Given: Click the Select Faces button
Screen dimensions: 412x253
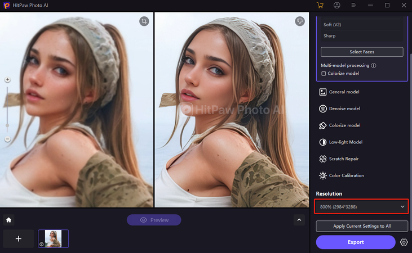Looking at the screenshot, I should [x=362, y=52].
